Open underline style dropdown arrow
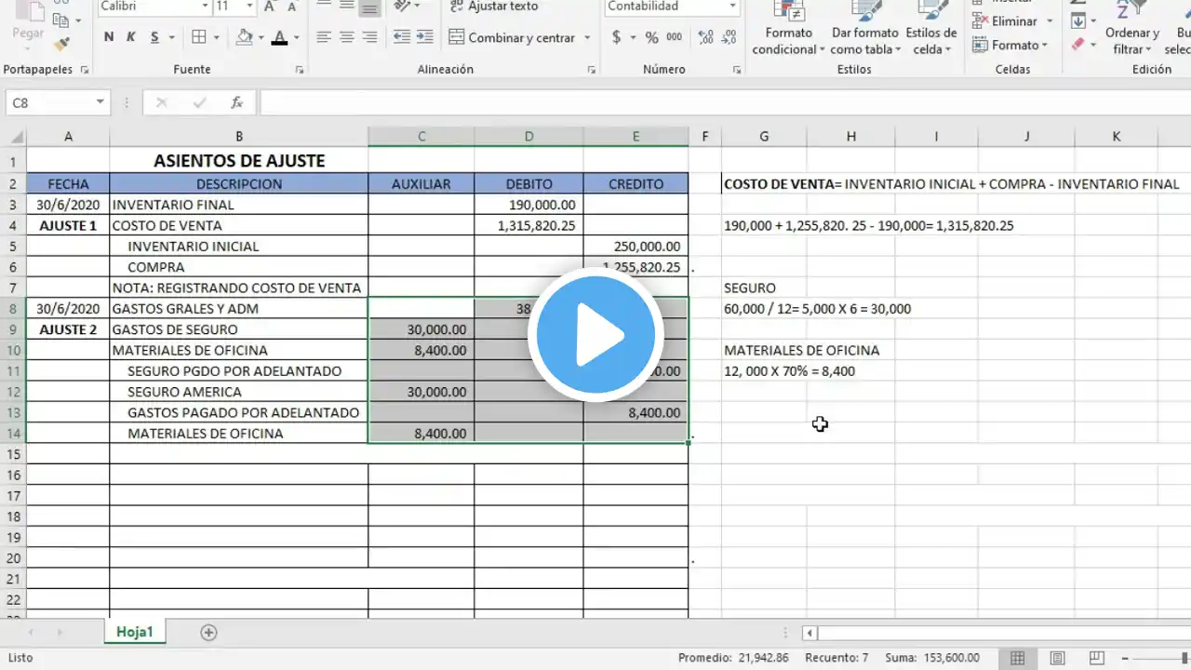 (172, 38)
